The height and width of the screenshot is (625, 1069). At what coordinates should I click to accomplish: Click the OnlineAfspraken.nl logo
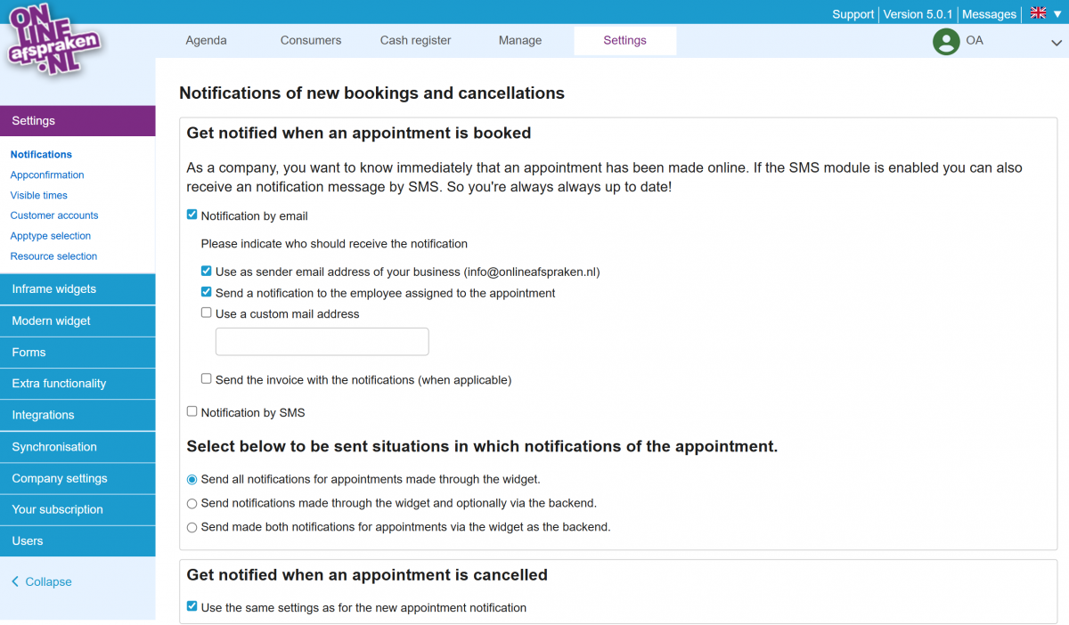53,40
